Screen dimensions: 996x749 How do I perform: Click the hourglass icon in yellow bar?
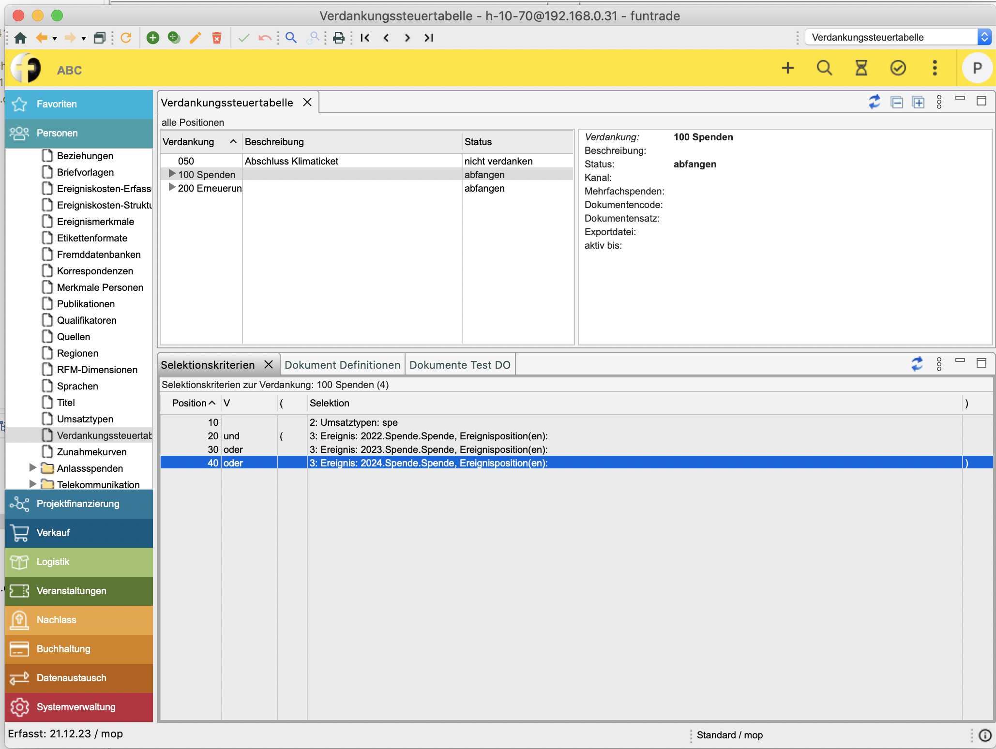tap(861, 68)
